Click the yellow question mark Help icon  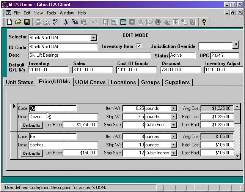click(204, 22)
